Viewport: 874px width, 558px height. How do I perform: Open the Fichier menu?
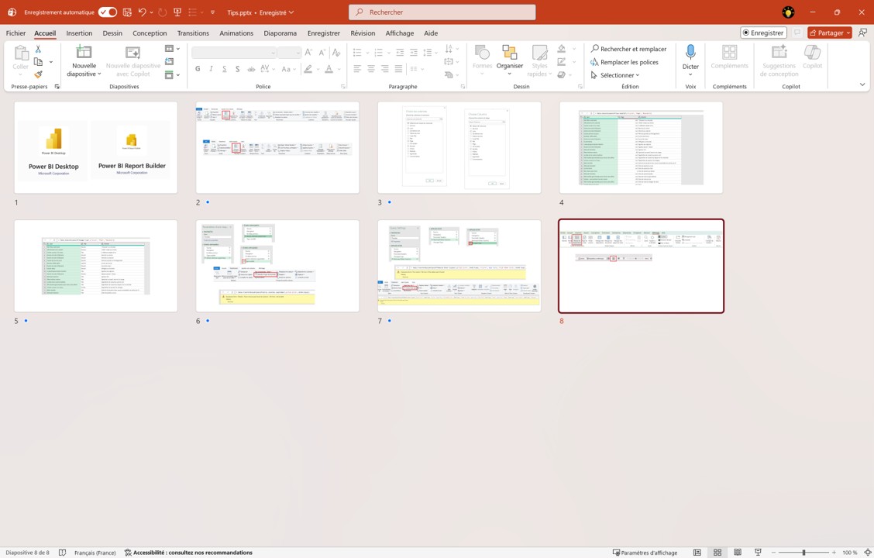[15, 33]
